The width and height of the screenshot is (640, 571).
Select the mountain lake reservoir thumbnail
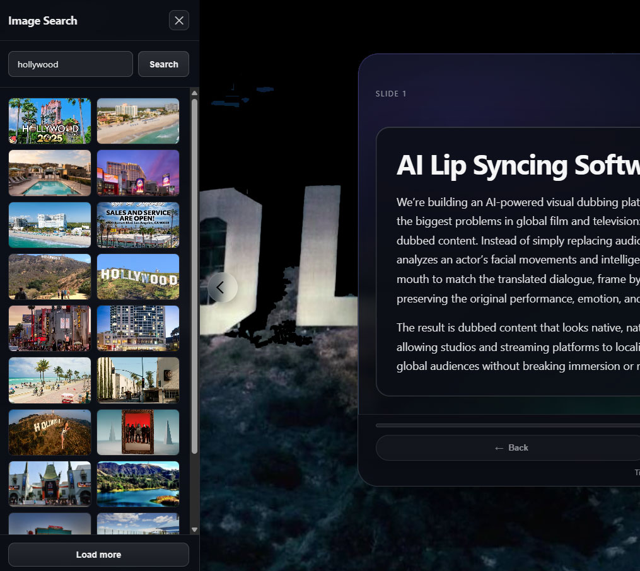click(138, 483)
